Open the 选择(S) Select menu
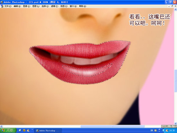The width and height of the screenshot is (177, 133). [45, 6]
